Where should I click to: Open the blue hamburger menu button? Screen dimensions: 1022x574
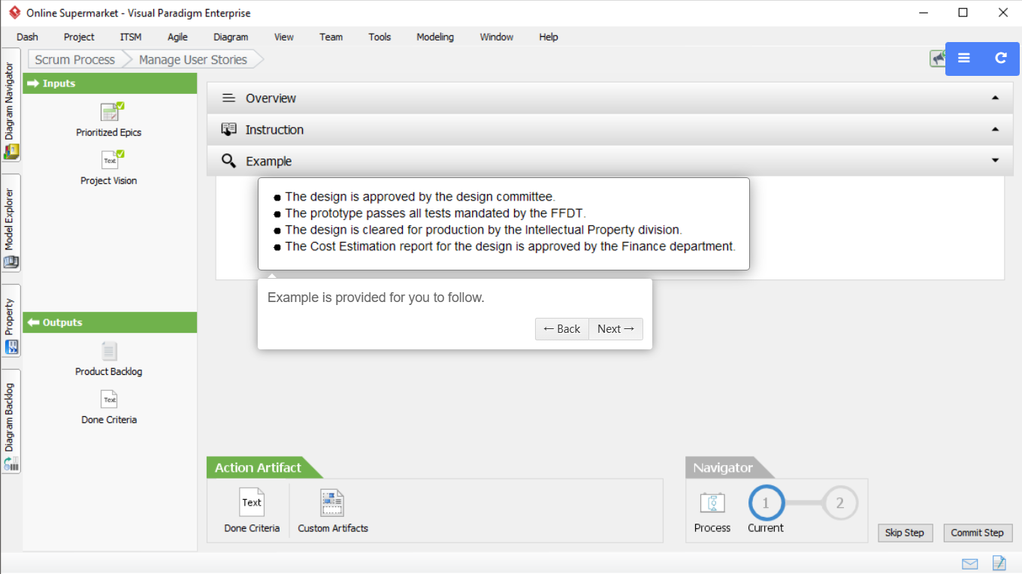pos(964,59)
